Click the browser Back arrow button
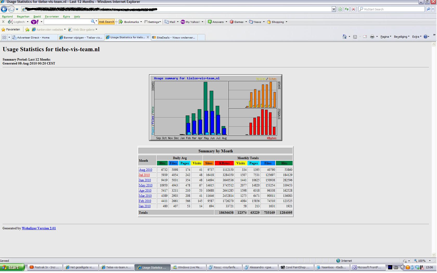The image size is (437, 273). click(4, 9)
